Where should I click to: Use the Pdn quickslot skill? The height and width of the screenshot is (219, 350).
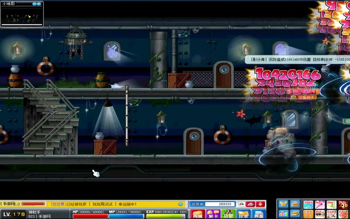[343, 214]
